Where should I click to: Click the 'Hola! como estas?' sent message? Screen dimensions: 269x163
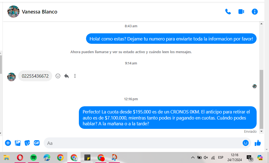click(x=171, y=39)
